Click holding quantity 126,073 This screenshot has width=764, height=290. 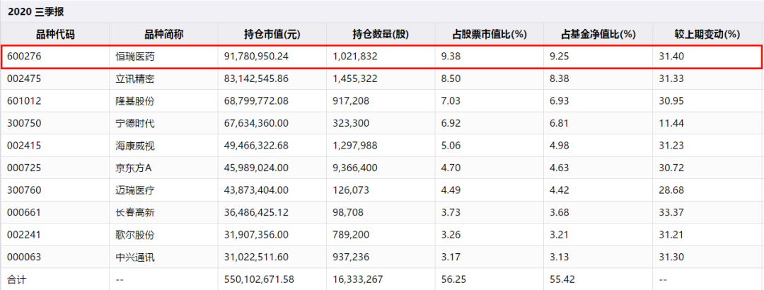pyautogui.click(x=349, y=190)
